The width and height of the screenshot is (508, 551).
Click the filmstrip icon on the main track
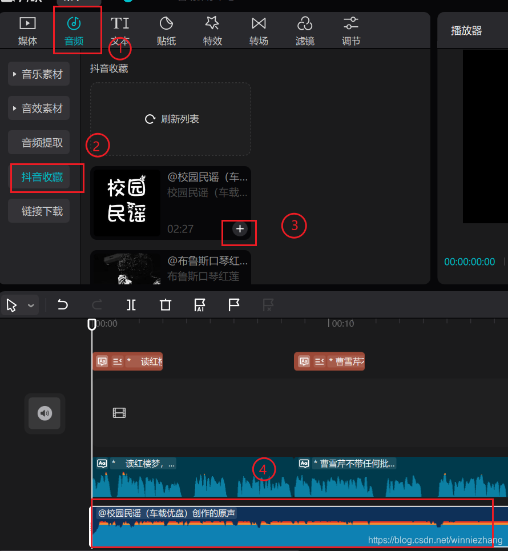(x=119, y=413)
